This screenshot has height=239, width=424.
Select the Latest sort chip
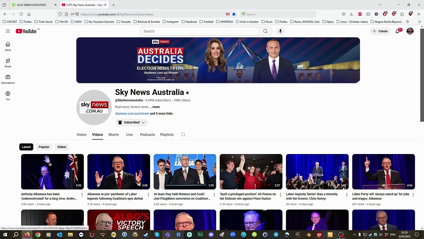click(x=26, y=147)
